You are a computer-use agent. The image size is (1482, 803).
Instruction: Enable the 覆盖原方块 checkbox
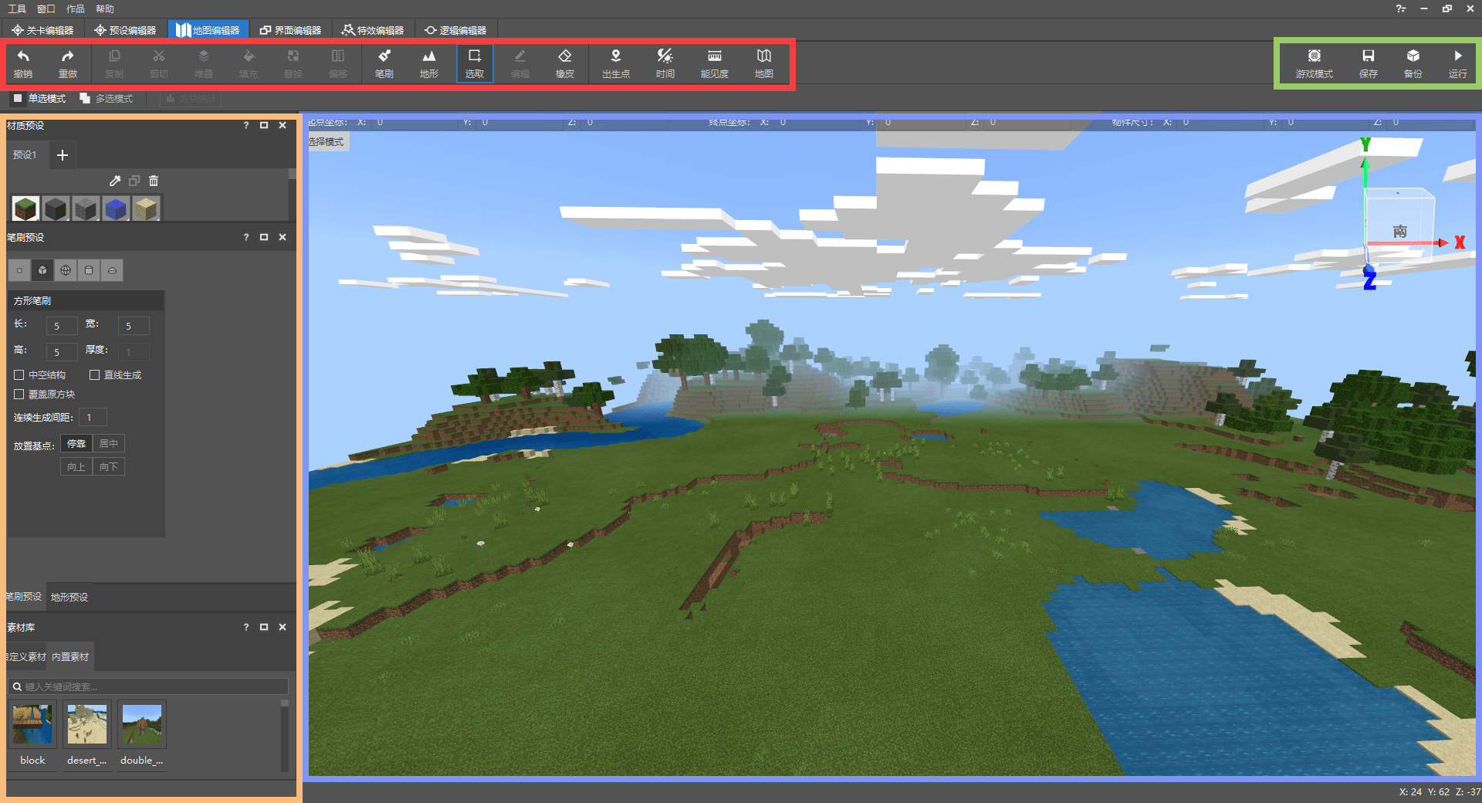point(19,395)
